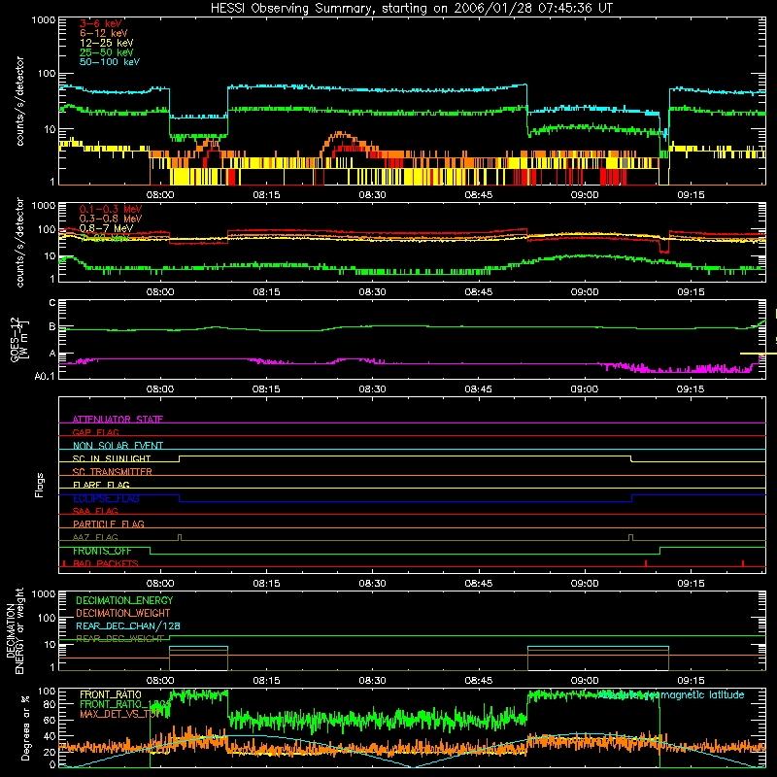Image resolution: width=777 pixels, height=777 pixels.
Task: Click the MAX_DET_VS_TOT legend label
Action: click(x=121, y=714)
